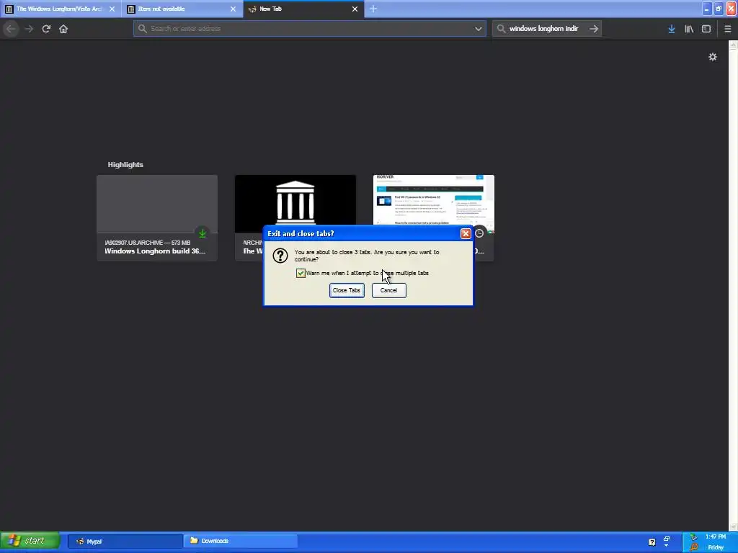Click the clock history badge on third highlight
This screenshot has height=553, width=738.
[x=479, y=233]
